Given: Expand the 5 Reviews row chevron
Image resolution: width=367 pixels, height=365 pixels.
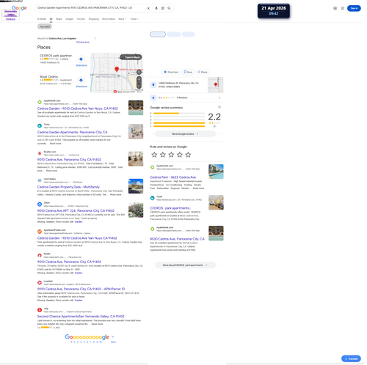Looking at the screenshot, I should click(219, 97).
